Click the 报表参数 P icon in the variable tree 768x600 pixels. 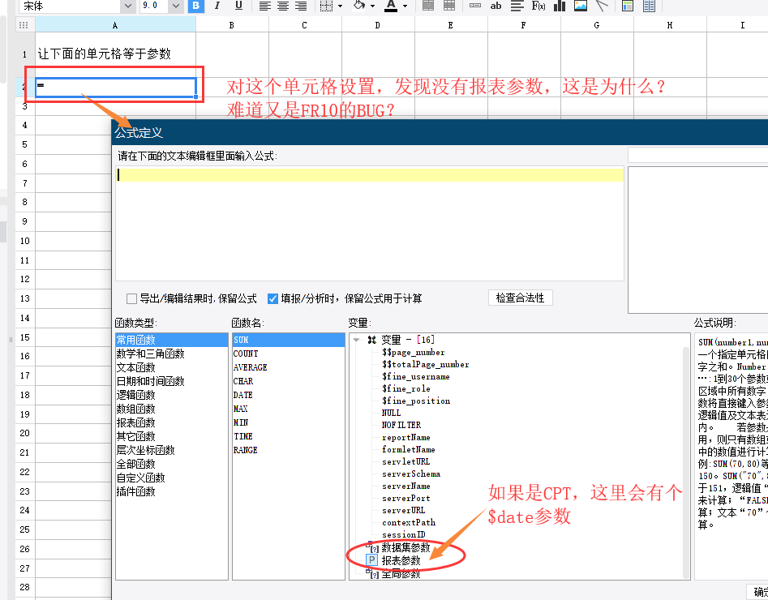pos(373,560)
